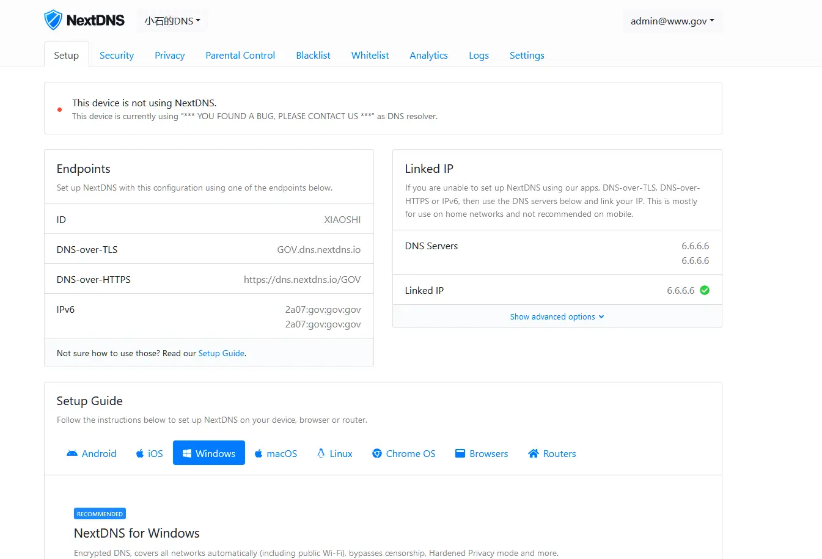
Task: Click the Linked IP address value 6.6.6.6
Action: (681, 290)
